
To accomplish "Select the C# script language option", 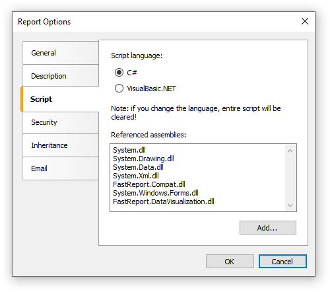I will coord(125,73).
